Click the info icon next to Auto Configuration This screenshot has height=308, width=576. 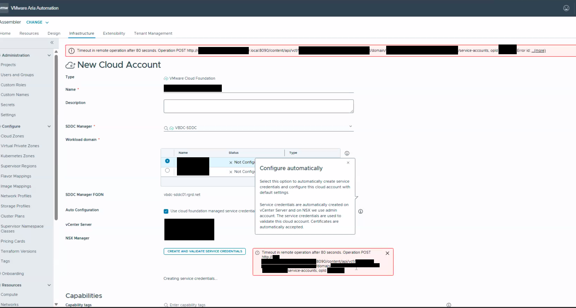point(360,211)
